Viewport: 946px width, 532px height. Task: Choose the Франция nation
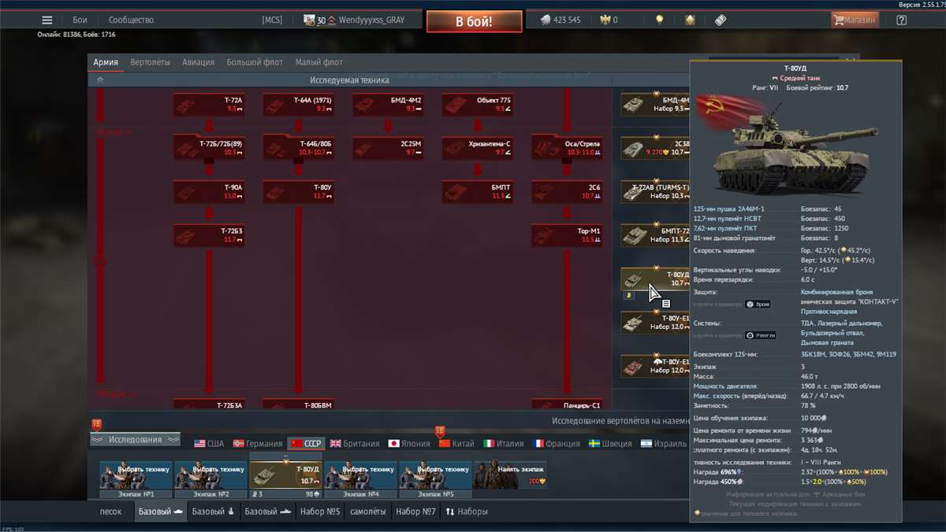(557, 444)
